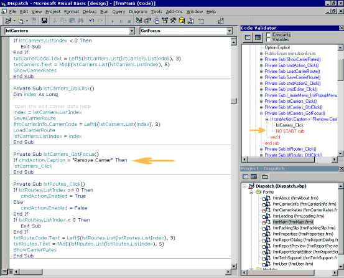Save the project with the floppy disk icon
The image size is (344, 278).
click(x=44, y=21)
